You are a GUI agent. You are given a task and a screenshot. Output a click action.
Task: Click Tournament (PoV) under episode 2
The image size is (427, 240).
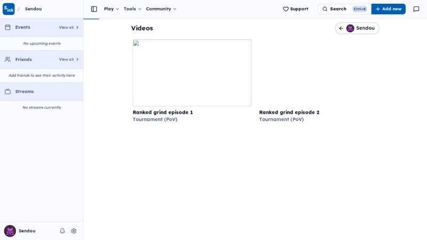point(281,119)
